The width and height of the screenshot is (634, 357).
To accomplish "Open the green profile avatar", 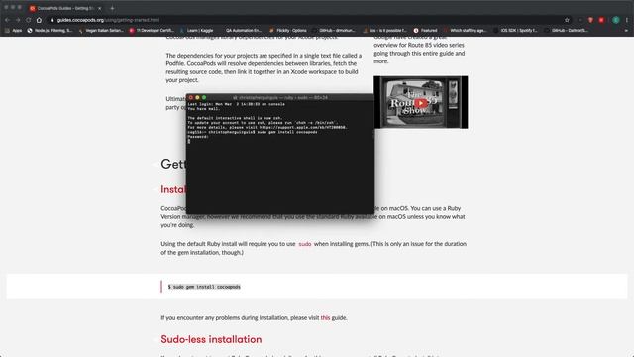I will (x=616, y=20).
